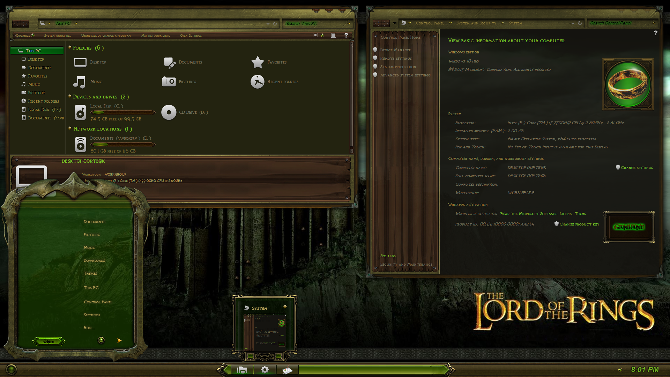The width and height of the screenshot is (670, 377).
Task: Select Control Panel from the Start menu
Action: tap(98, 302)
